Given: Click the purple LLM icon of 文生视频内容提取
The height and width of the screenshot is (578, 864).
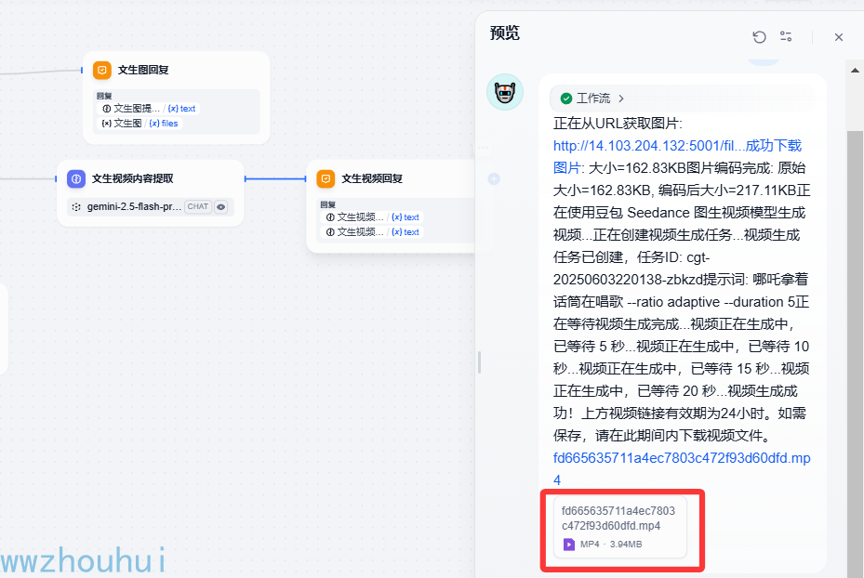Looking at the screenshot, I should [x=76, y=178].
